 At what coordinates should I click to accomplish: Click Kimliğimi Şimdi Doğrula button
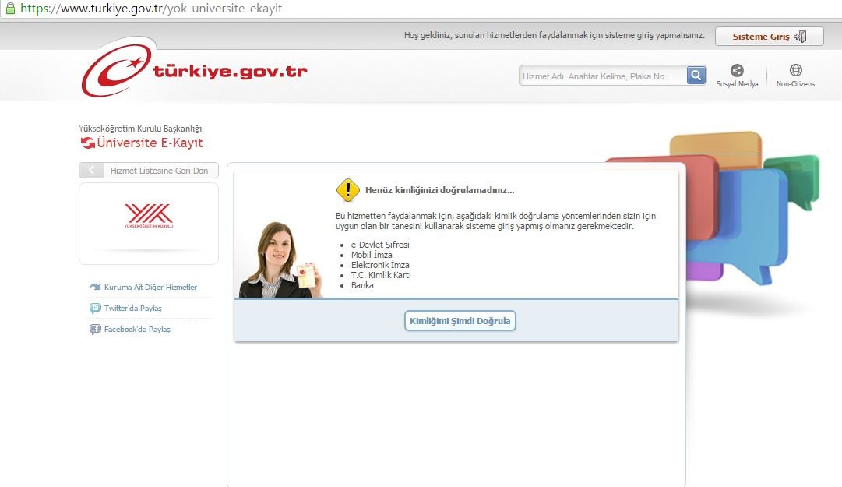point(460,320)
